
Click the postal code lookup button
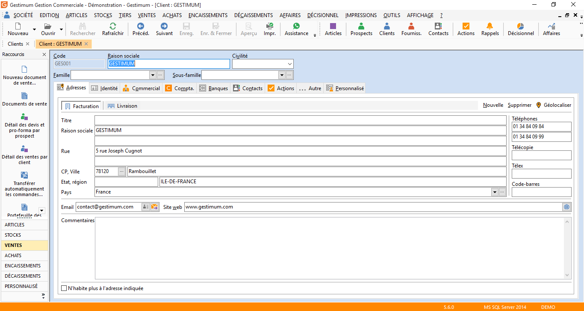[x=122, y=171]
